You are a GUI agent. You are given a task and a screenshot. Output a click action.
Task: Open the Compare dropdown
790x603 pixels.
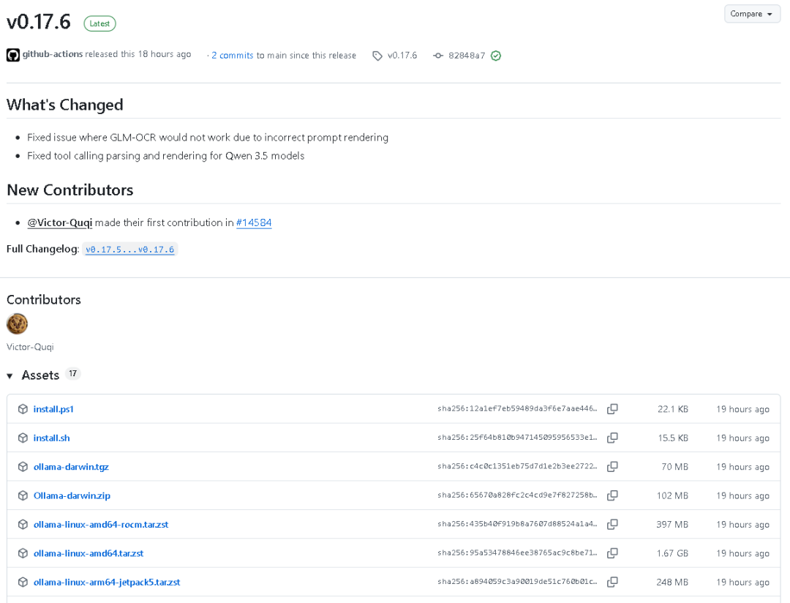[752, 14]
